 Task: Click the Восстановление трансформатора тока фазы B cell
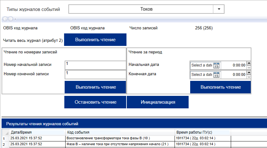(x=120, y=138)
